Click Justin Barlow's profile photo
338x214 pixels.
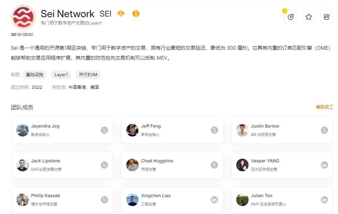(x=242, y=130)
